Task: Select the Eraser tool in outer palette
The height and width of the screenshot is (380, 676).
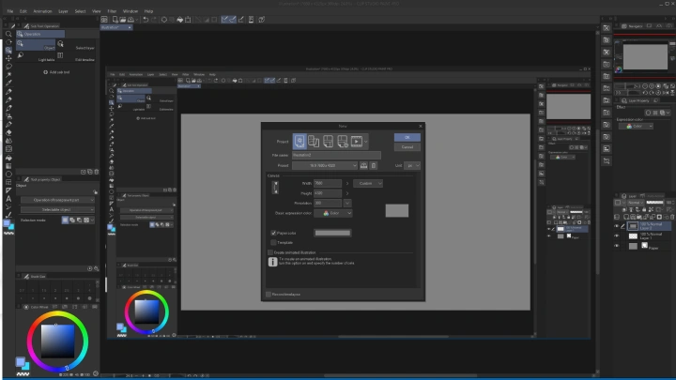Action: [x=8, y=132]
